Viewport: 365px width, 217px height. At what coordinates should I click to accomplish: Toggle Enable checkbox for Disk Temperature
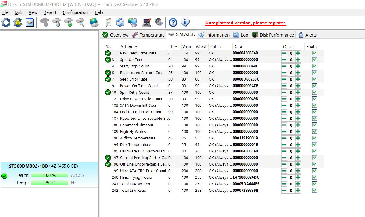[x=314, y=144]
